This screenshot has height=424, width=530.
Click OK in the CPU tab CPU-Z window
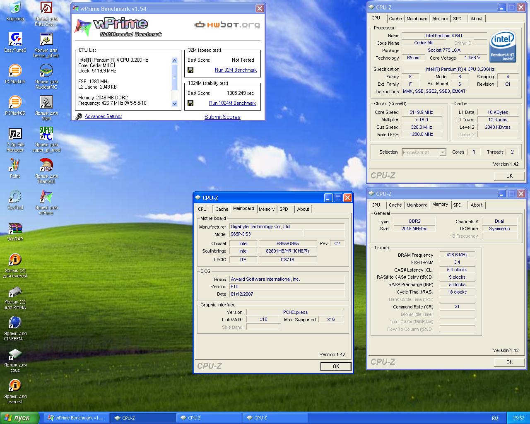[509, 176]
